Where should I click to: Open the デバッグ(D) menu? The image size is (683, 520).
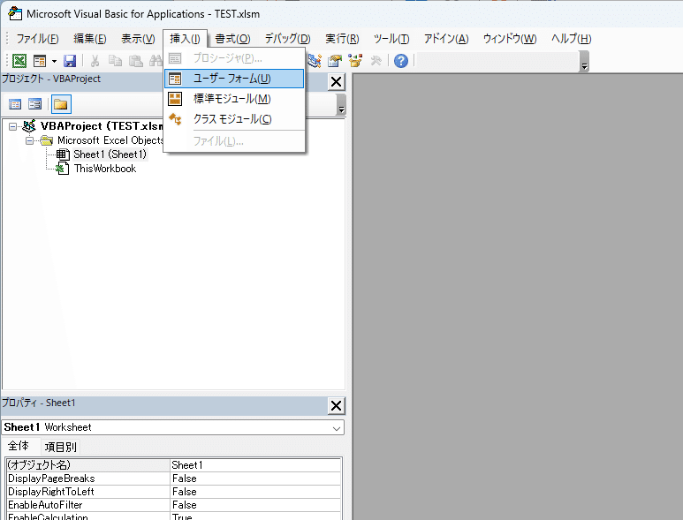pyautogui.click(x=287, y=39)
